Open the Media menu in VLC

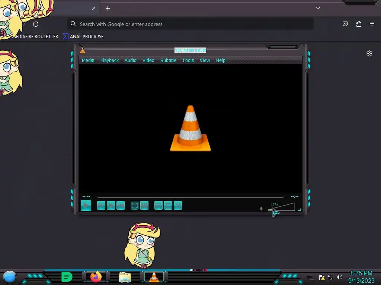point(88,60)
